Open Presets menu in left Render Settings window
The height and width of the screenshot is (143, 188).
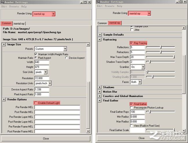[14, 6]
